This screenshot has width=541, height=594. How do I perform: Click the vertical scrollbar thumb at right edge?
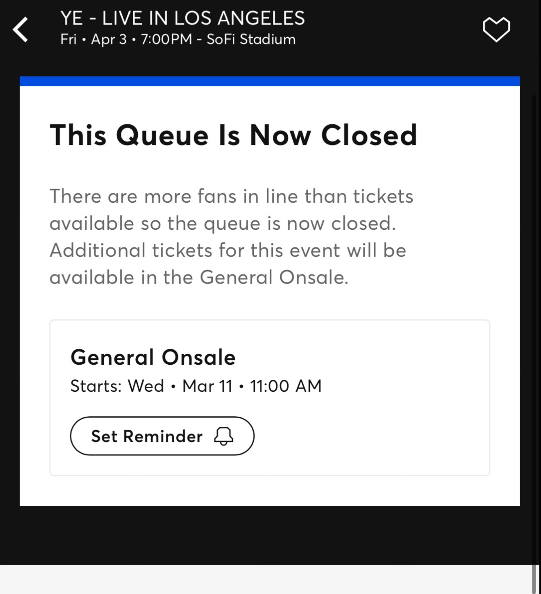click(534, 578)
